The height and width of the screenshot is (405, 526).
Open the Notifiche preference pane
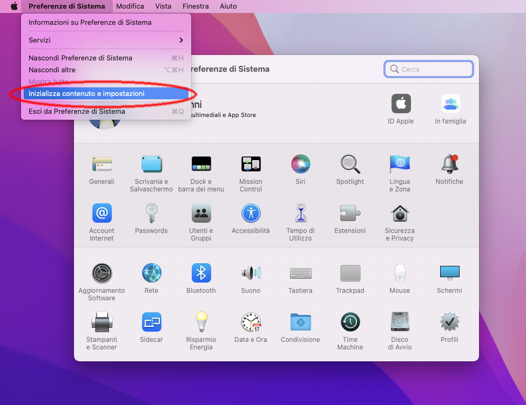pos(449,164)
